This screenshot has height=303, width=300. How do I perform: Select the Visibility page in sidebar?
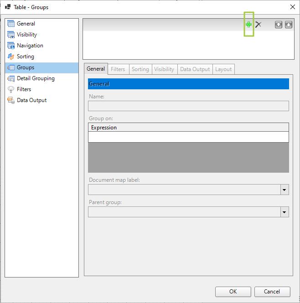(x=27, y=35)
